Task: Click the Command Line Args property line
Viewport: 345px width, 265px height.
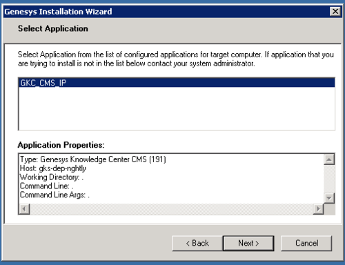Action: [55, 195]
